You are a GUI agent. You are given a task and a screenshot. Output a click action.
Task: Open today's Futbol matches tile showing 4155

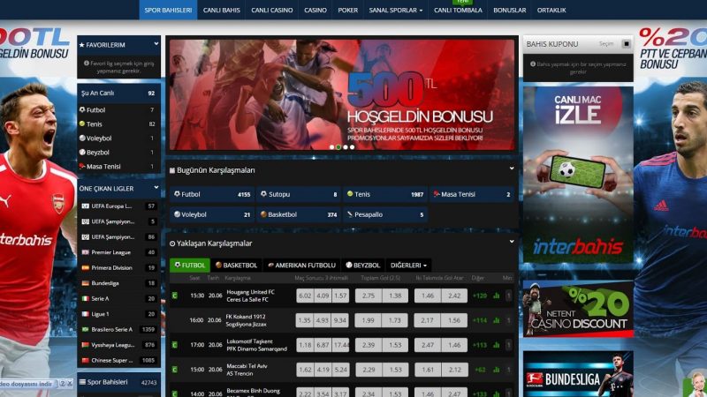pyautogui.click(x=212, y=194)
